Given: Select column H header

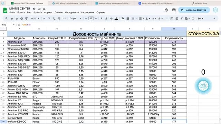Looking at the screenshot, I should click(x=174, y=29).
